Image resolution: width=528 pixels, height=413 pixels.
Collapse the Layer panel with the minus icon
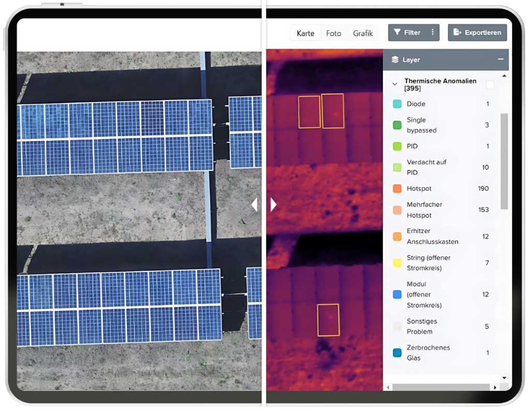pyautogui.click(x=501, y=60)
